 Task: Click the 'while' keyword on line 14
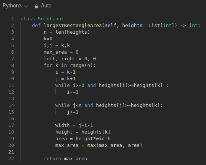(x=62, y=105)
